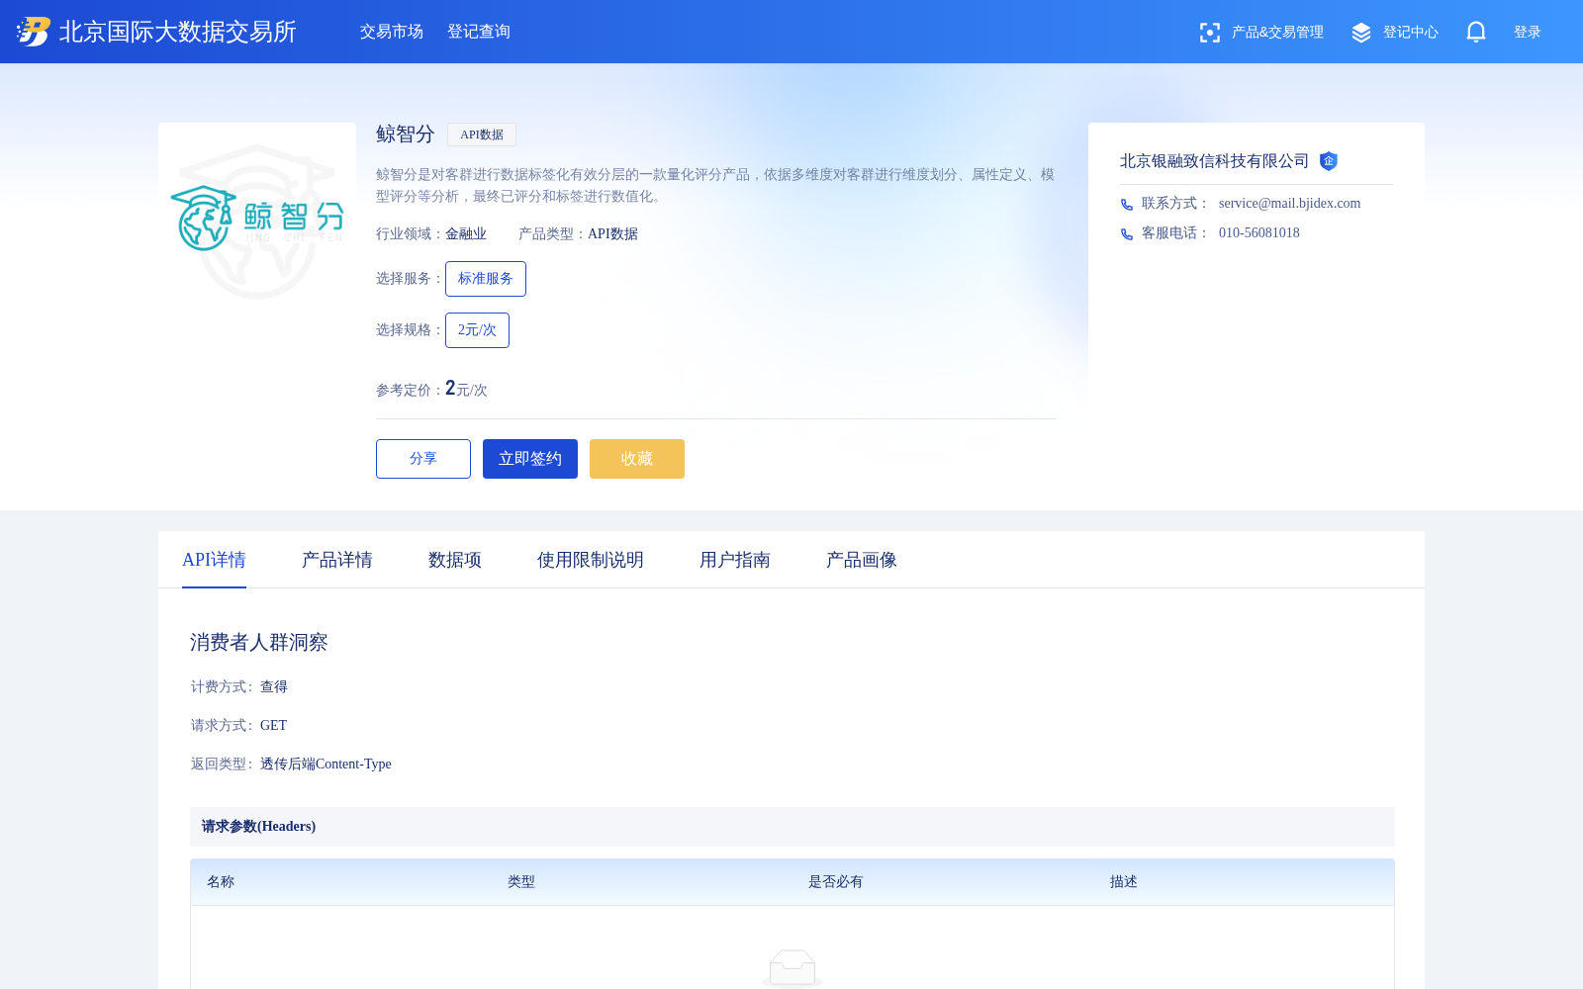
Task: Switch to the 使用限制说明 tab
Action: point(591,560)
